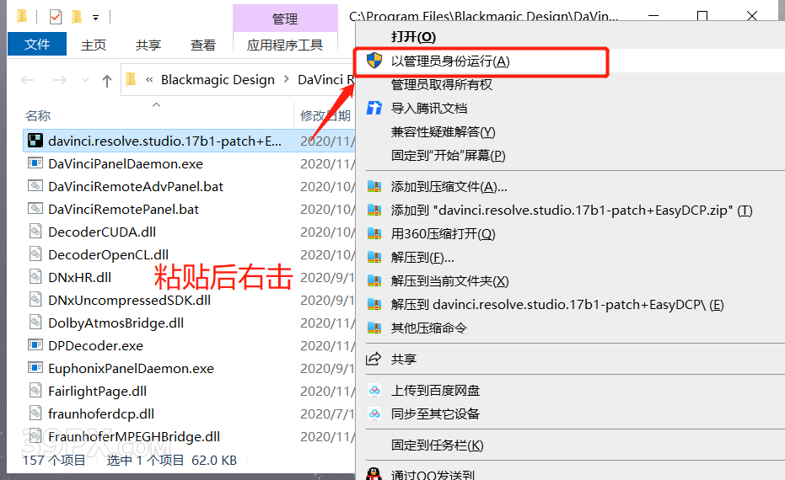Click the davinci.resolve.studio patch file icon
The height and width of the screenshot is (480, 785).
[x=35, y=141]
